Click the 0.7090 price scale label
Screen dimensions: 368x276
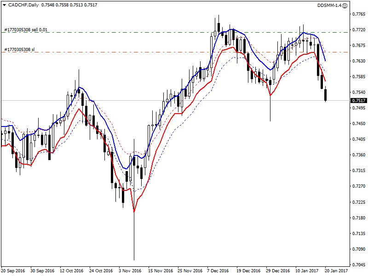[x=359, y=249]
